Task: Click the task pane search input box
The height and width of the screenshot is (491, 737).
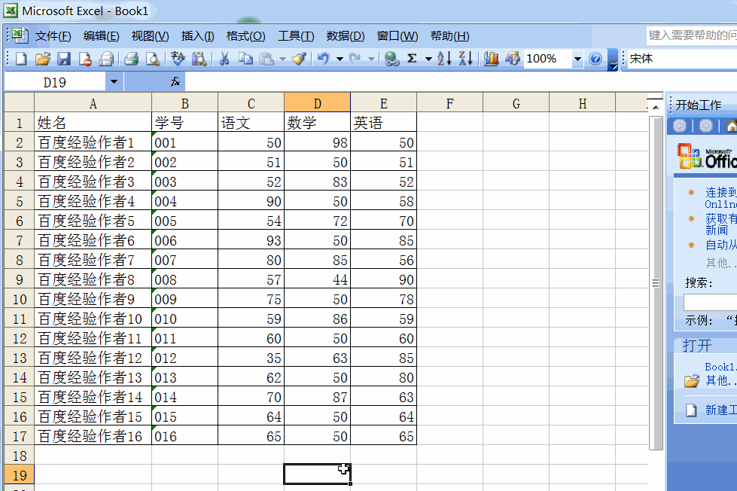Action: click(x=710, y=302)
